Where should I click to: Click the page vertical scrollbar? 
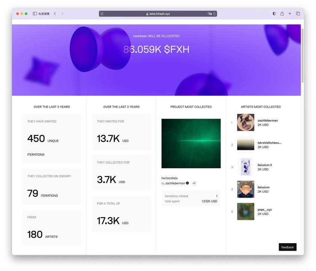pos(302,56)
